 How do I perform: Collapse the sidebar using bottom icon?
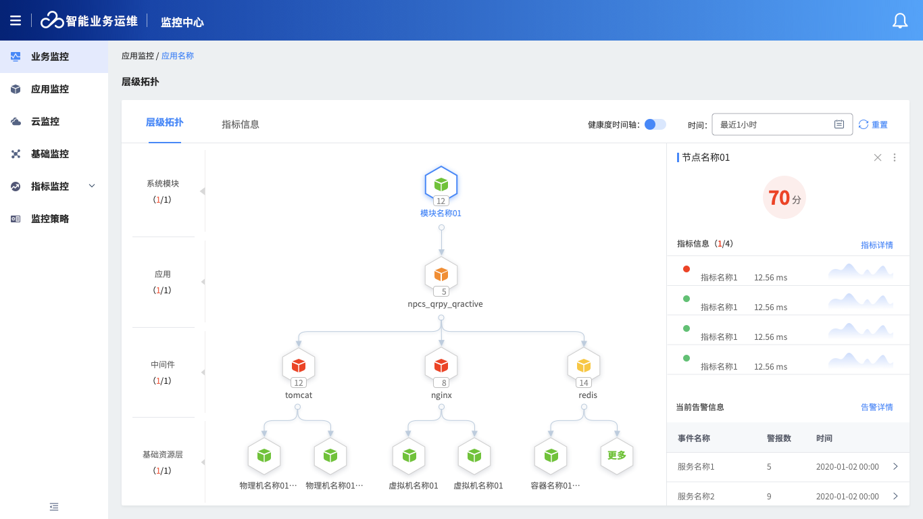tap(54, 507)
